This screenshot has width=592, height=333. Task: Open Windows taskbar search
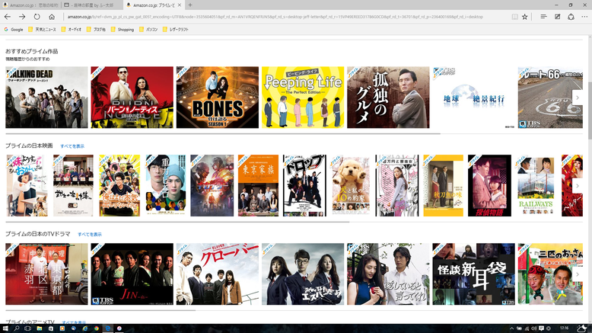click(x=17, y=328)
